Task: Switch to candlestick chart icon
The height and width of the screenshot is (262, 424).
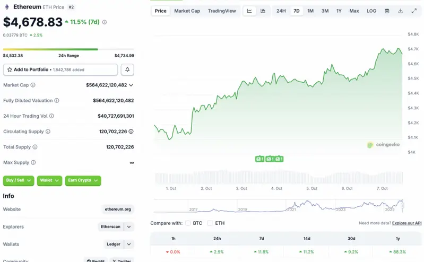Action: [263, 11]
